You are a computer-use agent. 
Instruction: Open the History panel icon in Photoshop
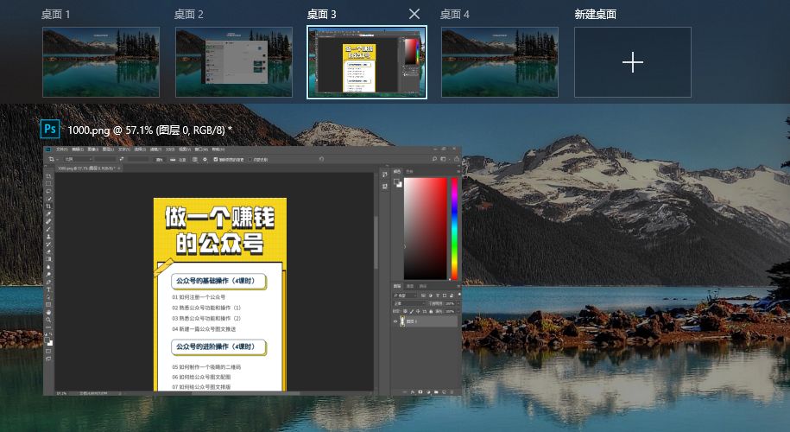[x=385, y=175]
